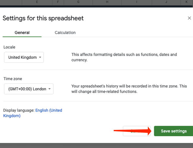This screenshot has width=193, height=148.
Task: Click column J header
Action: click(166, 2)
